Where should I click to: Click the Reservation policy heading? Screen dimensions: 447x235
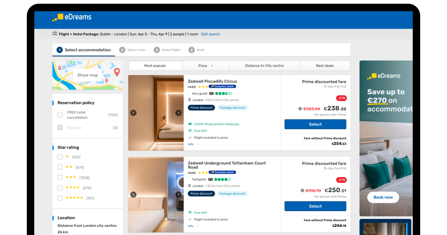76,103
